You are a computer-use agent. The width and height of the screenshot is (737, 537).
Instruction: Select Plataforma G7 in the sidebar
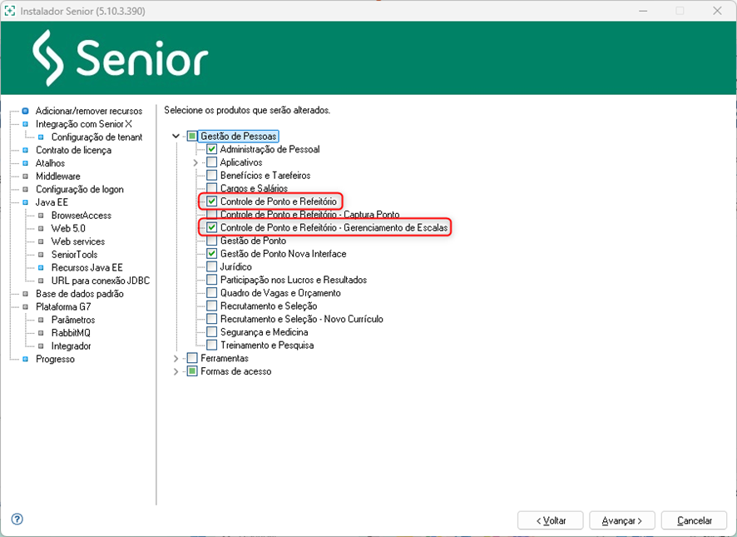[x=63, y=307]
